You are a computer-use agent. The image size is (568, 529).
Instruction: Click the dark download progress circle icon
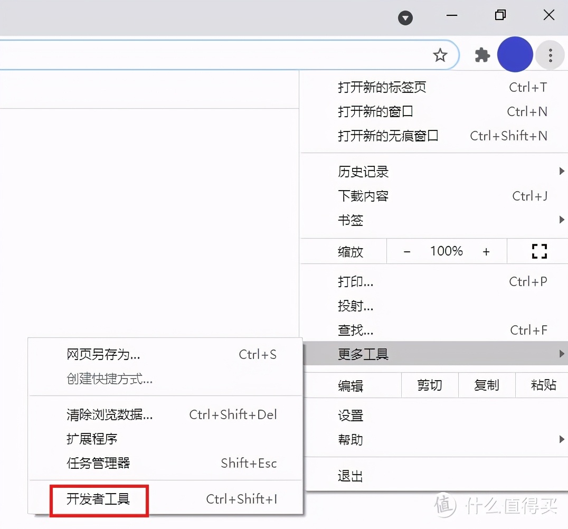click(x=405, y=18)
